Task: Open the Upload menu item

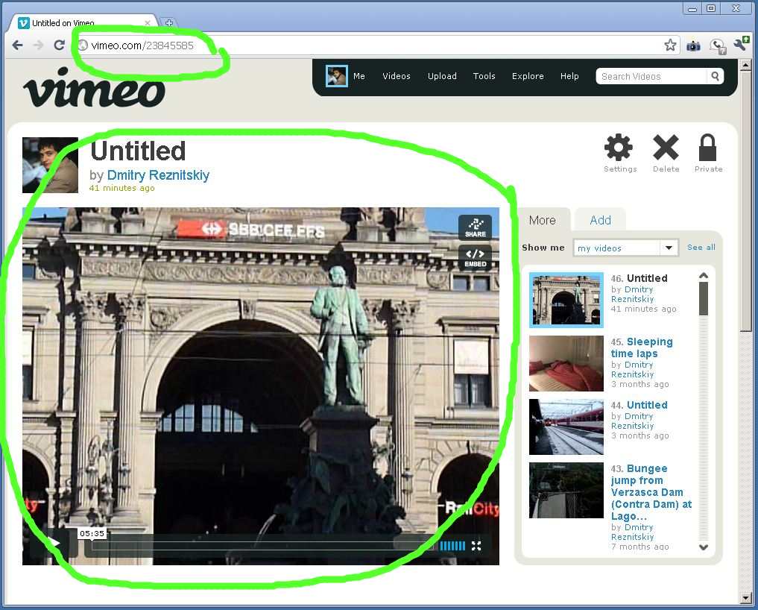Action: point(442,76)
